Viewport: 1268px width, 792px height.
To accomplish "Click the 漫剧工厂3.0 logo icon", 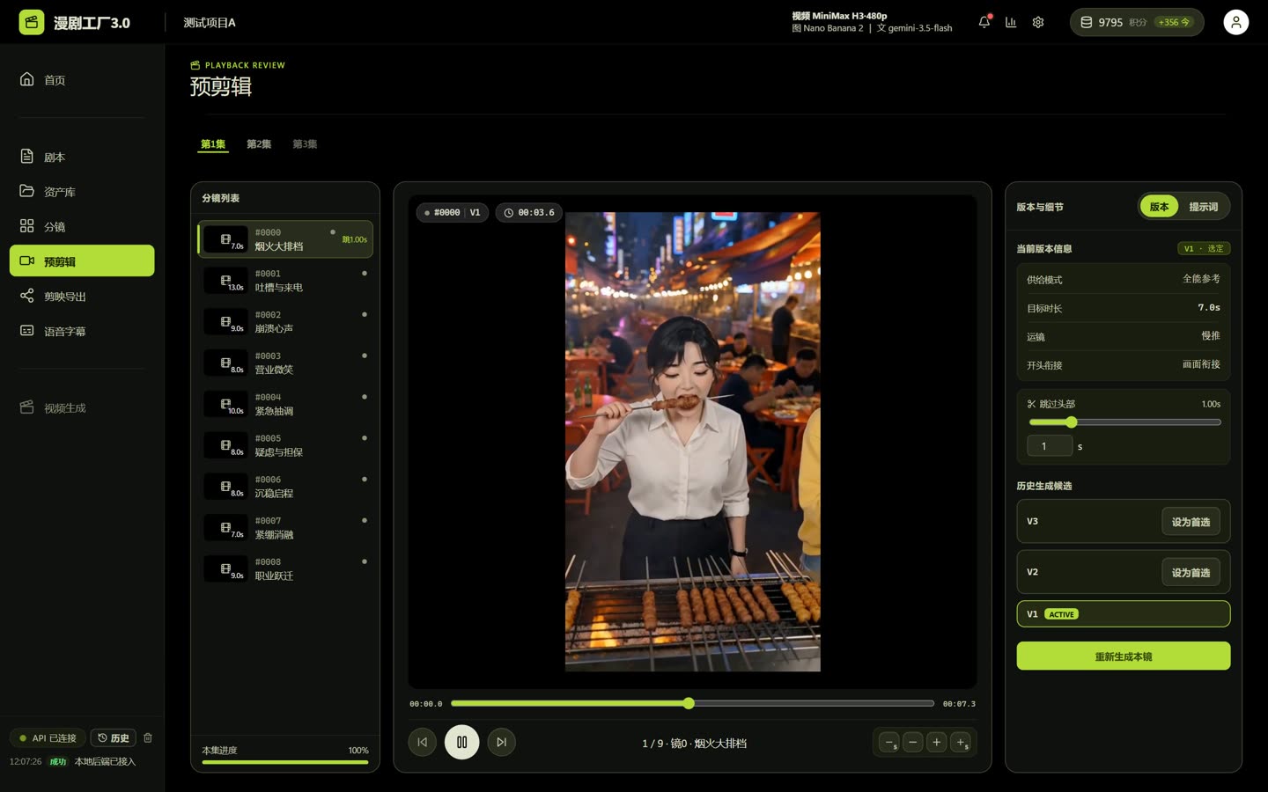I will tap(32, 22).
